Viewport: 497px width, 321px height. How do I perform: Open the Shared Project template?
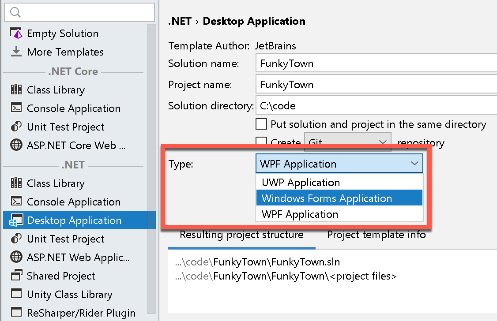(x=60, y=276)
